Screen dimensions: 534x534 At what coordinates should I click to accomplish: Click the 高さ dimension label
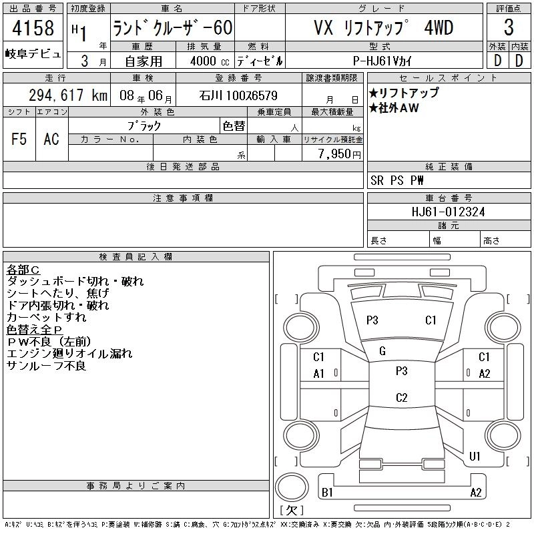click(491, 240)
